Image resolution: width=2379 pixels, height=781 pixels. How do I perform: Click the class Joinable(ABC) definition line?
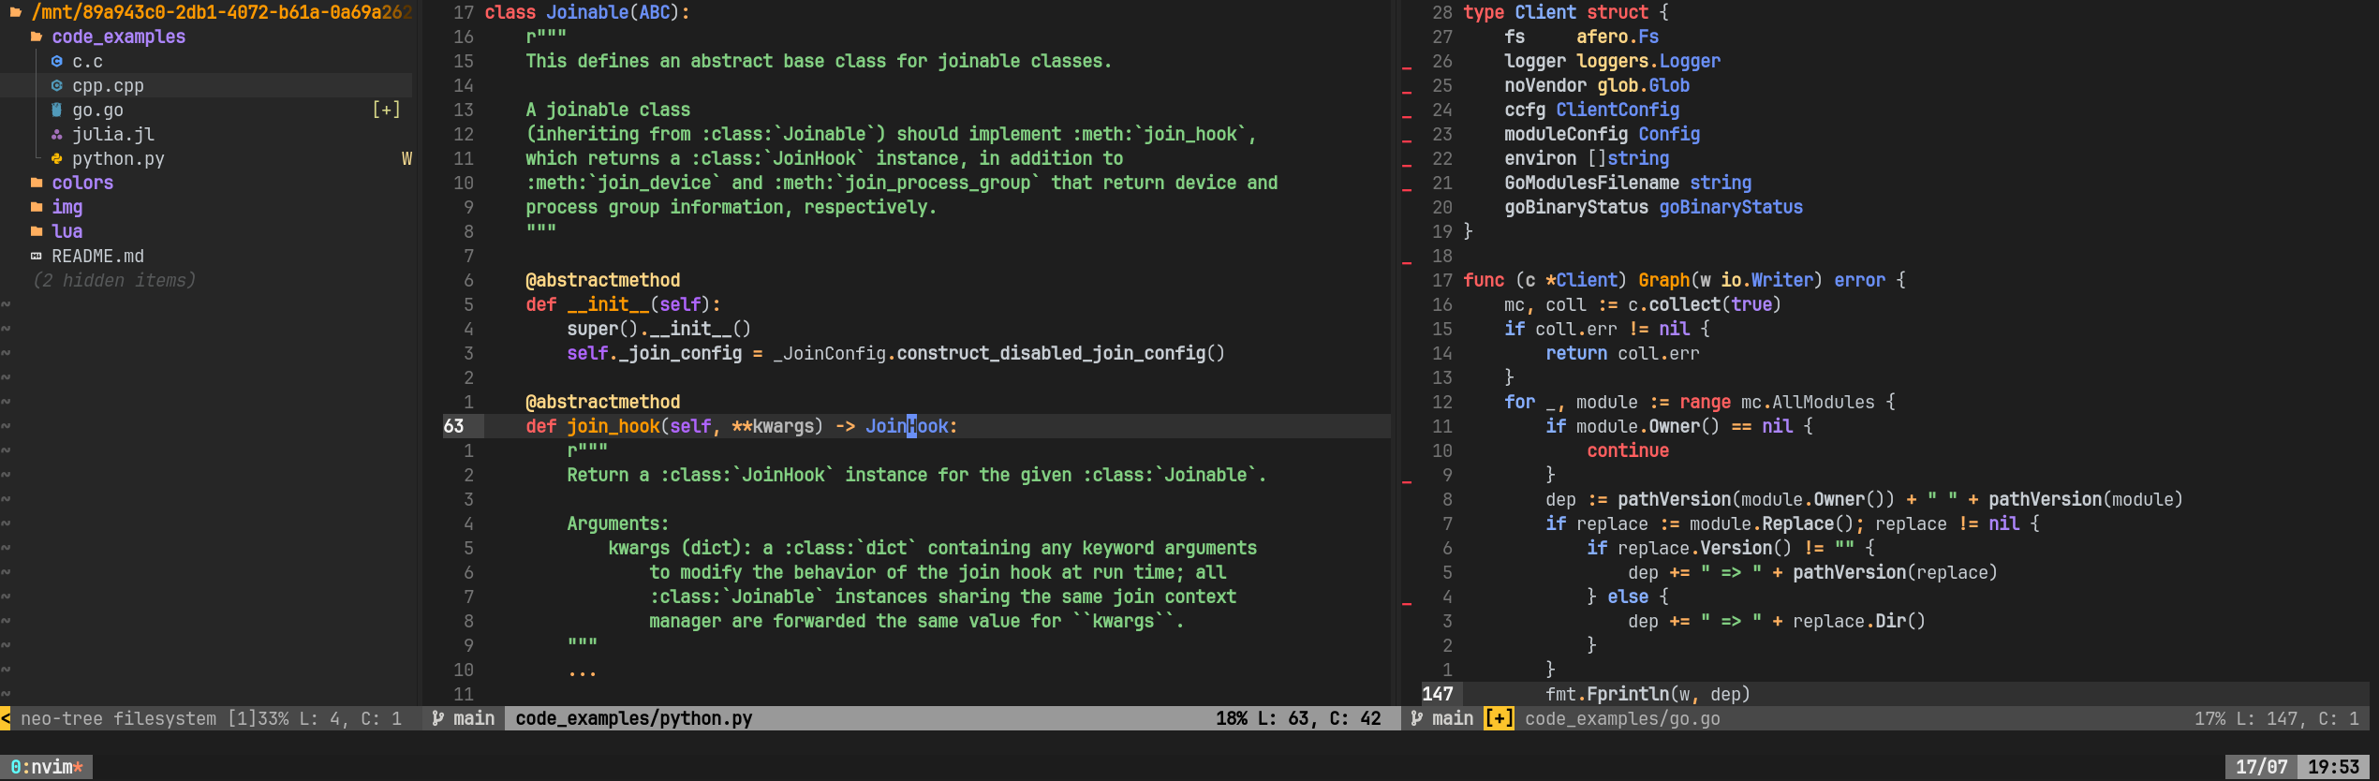[587, 12]
